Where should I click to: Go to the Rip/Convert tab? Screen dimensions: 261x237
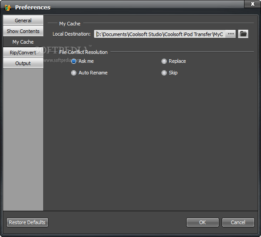[x=23, y=53]
